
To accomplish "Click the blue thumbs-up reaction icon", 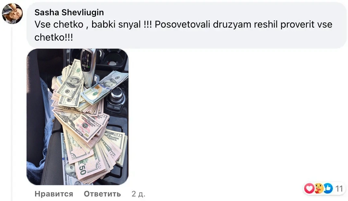I will 328,189.
